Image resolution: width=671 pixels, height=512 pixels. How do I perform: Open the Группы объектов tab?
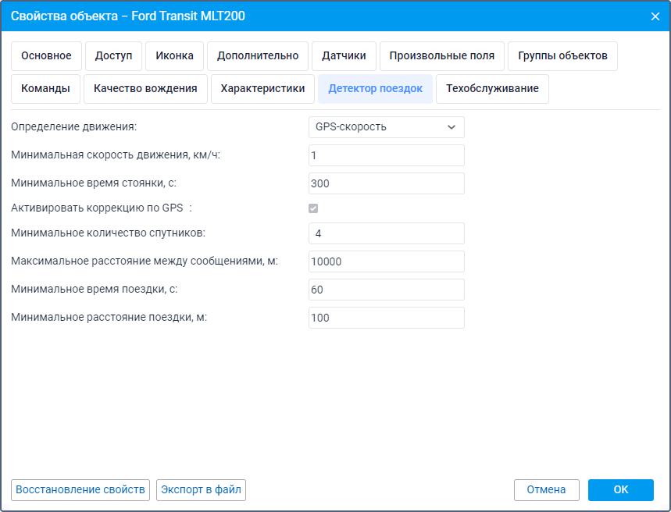coord(562,56)
